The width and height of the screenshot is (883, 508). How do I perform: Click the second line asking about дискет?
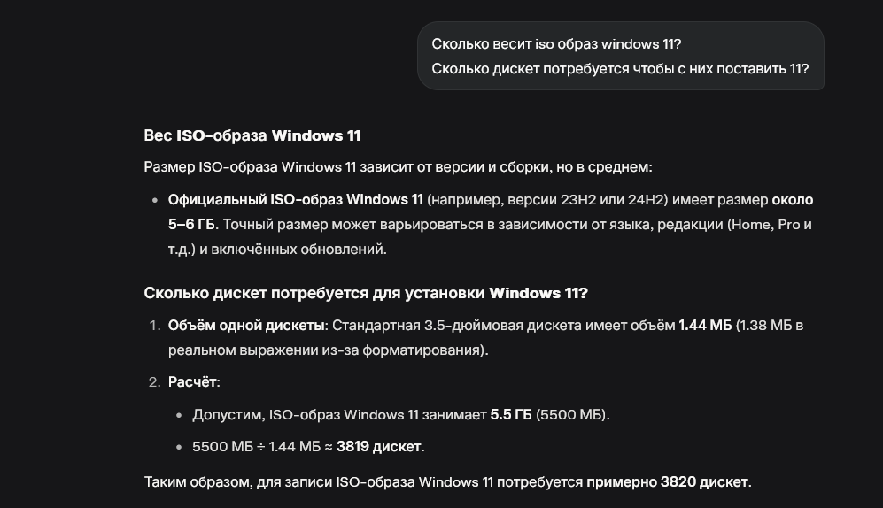click(620, 69)
